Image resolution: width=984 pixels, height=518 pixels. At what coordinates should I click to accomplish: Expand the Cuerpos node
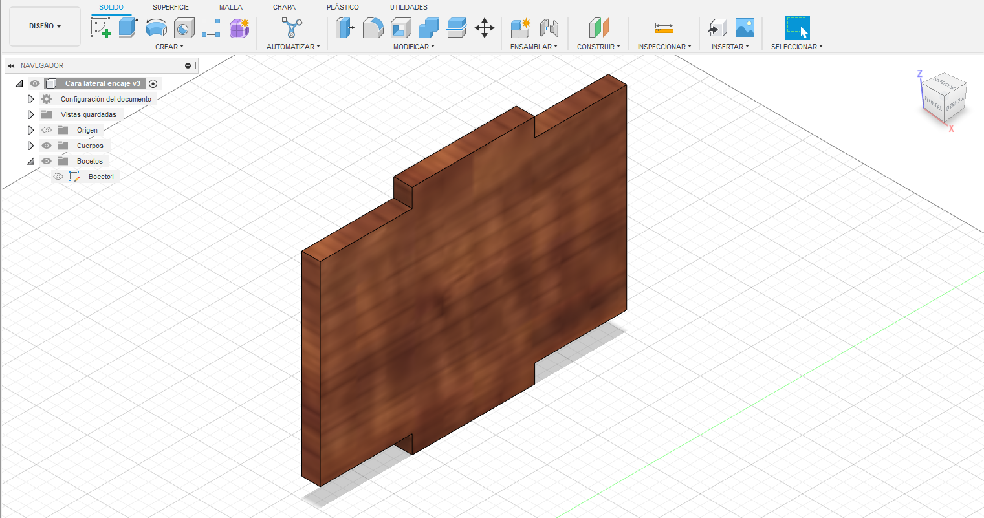(x=30, y=146)
